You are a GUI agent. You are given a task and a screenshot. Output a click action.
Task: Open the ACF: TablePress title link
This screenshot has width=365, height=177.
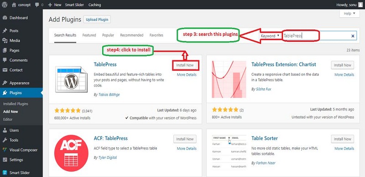pos(111,138)
